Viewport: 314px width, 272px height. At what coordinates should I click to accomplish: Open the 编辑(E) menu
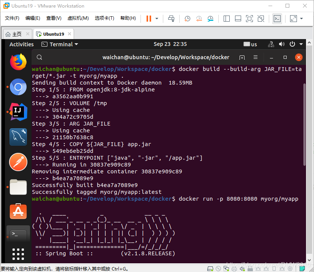33,18
